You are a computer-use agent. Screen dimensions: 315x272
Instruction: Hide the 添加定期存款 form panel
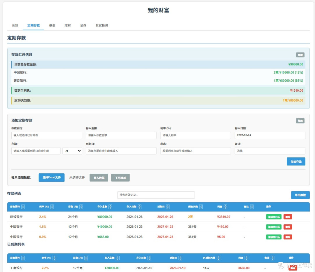300,121
